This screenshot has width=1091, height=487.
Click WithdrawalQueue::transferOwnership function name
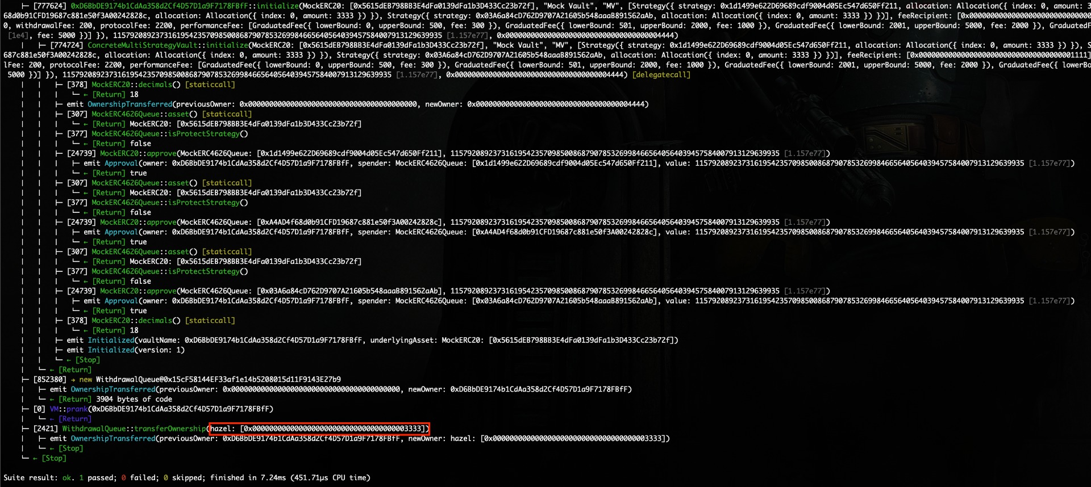coord(134,429)
